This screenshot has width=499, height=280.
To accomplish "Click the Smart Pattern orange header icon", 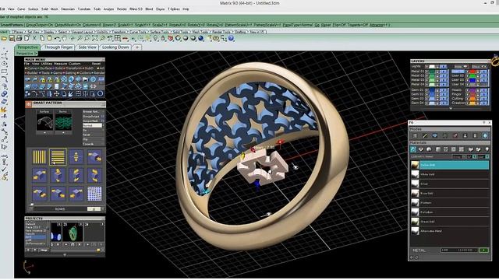I will (29, 104).
